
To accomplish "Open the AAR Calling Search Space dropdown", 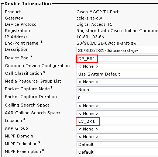I will coord(117,114).
